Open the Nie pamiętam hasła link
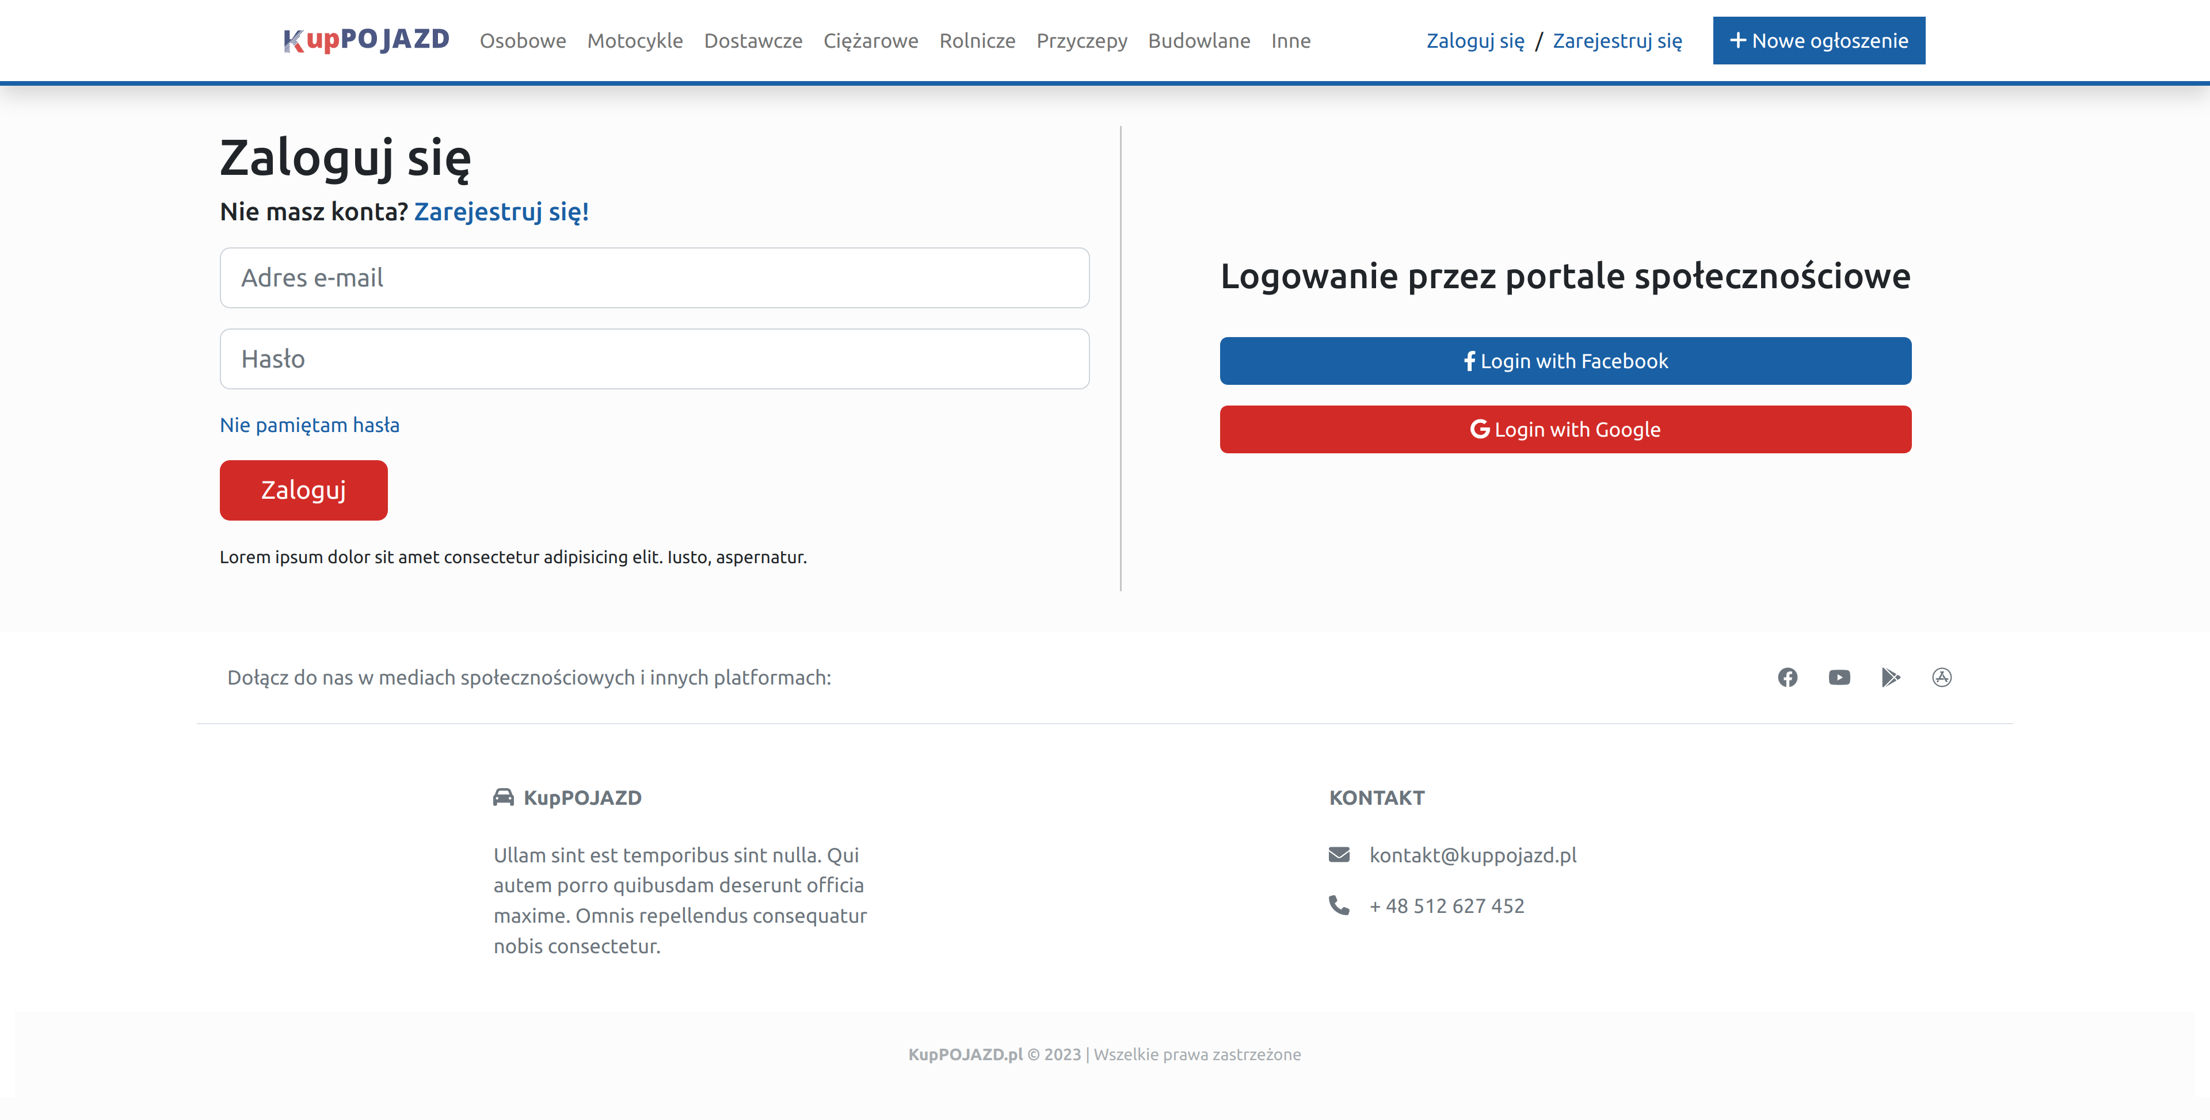2210x1120 pixels. [310, 425]
